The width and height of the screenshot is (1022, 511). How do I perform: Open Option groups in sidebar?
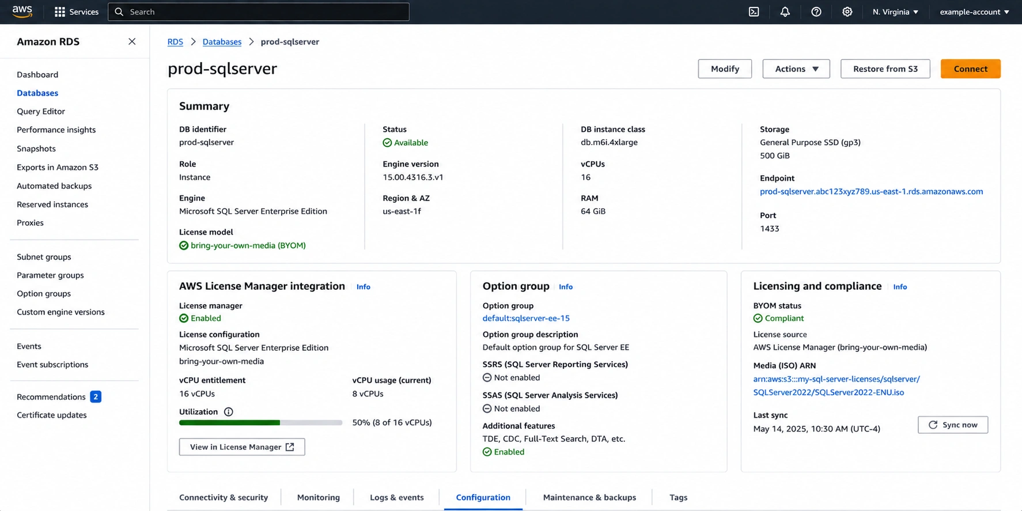coord(44,293)
